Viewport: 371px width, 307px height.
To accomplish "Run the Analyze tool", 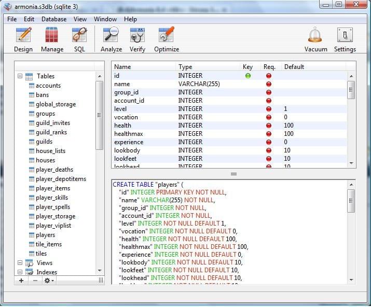I will [111, 39].
